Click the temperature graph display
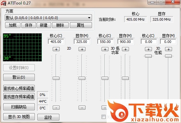This screenshot has height=123, width=181. (x=22, y=47)
